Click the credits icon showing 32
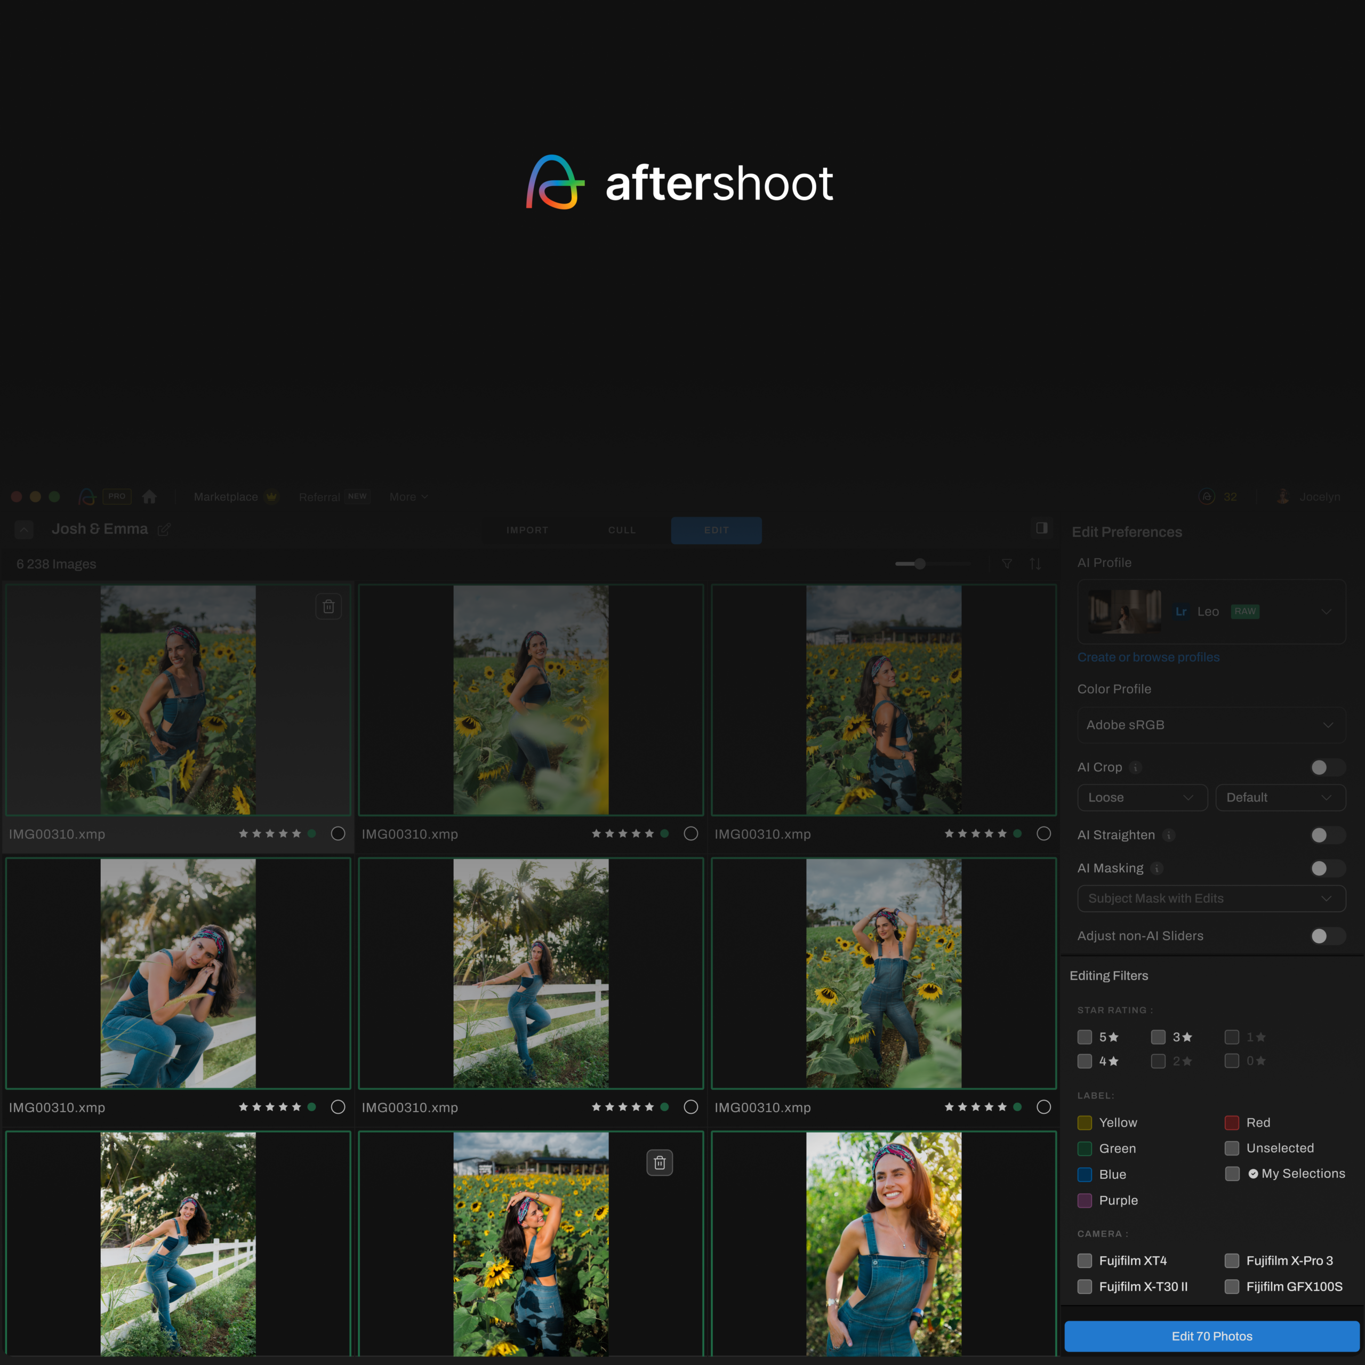Image resolution: width=1365 pixels, height=1365 pixels. click(1207, 497)
